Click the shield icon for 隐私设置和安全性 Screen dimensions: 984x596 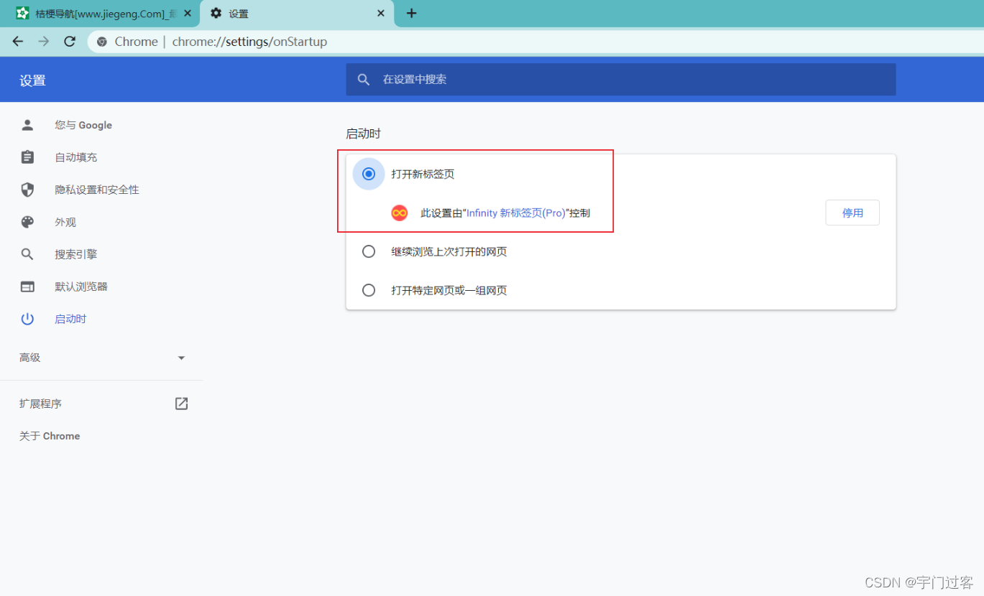pos(27,190)
